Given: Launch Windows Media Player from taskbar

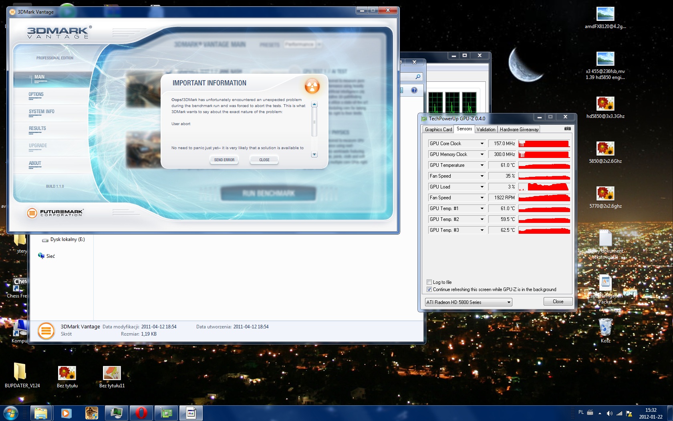Looking at the screenshot, I should pos(66,413).
